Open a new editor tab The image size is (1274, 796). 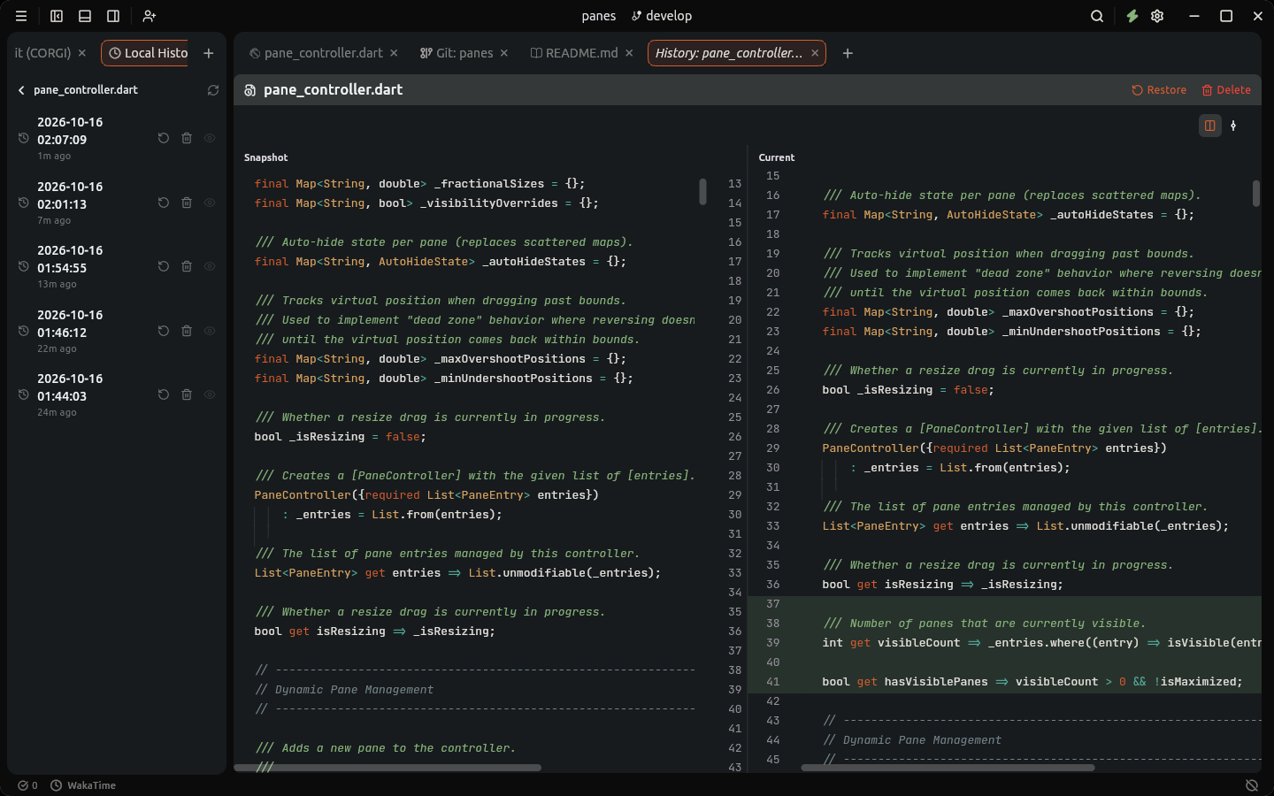848,53
